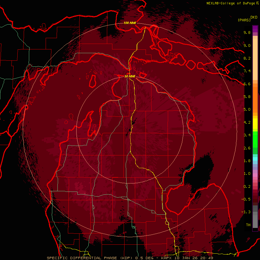260x260 pixels.
Task: Click the purple top segment of the color bar
Action: coord(255,29)
